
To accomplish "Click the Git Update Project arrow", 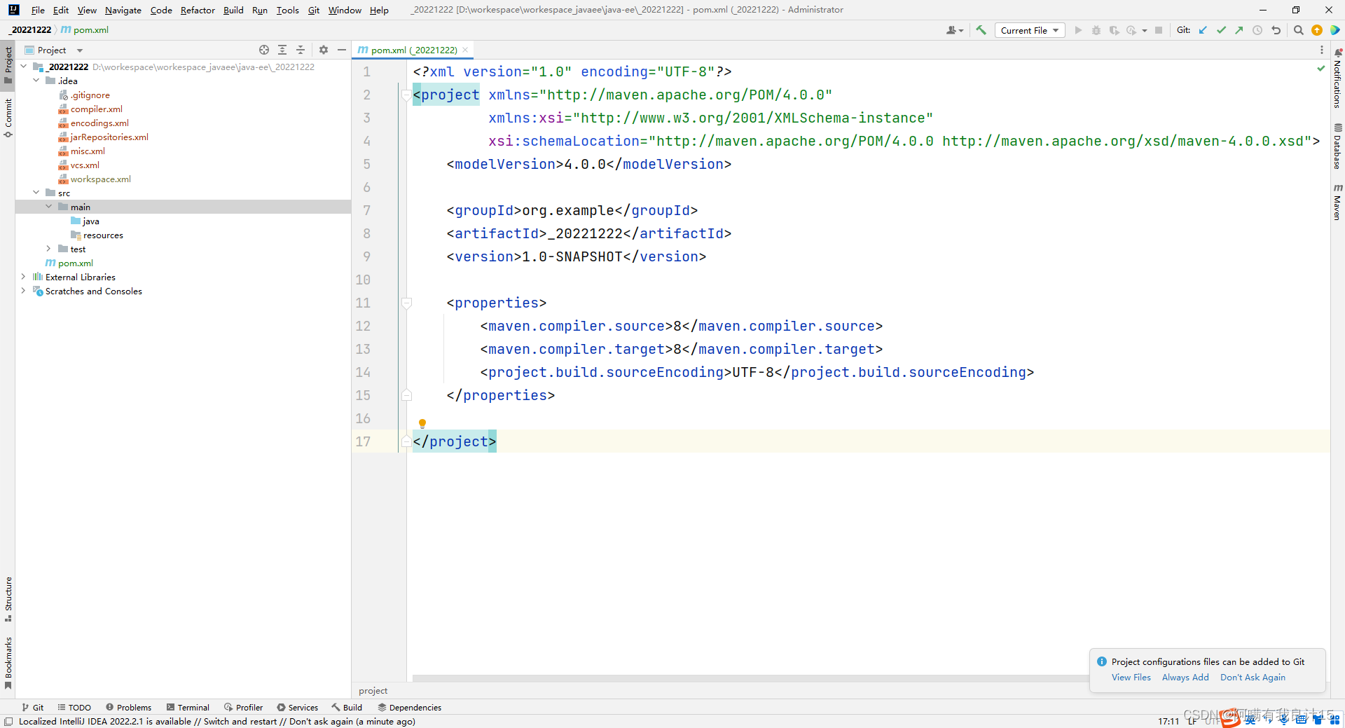I will 1203,30.
